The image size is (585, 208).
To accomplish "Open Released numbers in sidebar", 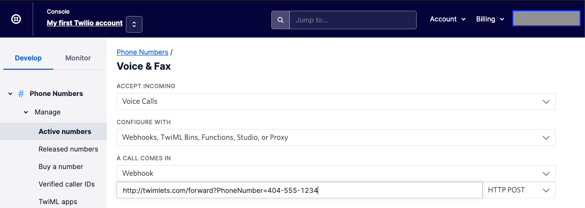I will (68, 149).
